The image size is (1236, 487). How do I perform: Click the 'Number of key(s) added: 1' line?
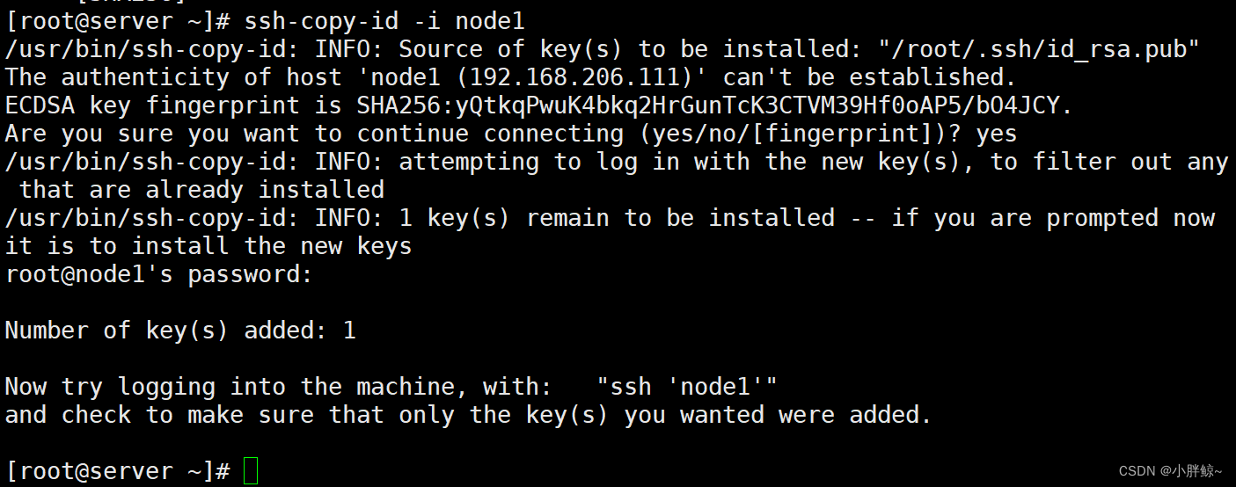coord(180,331)
